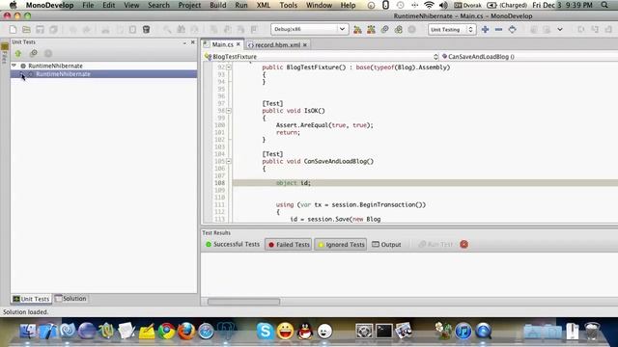This screenshot has width=618, height=347.
Task: Toggle Failed Tests filter
Action: tap(289, 245)
